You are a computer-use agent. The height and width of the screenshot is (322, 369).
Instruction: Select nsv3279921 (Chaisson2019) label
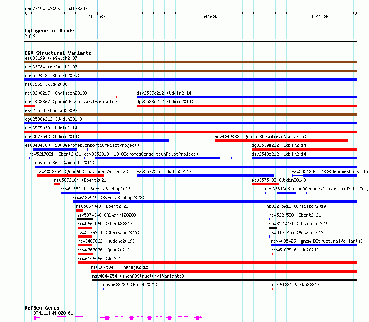click(109, 232)
